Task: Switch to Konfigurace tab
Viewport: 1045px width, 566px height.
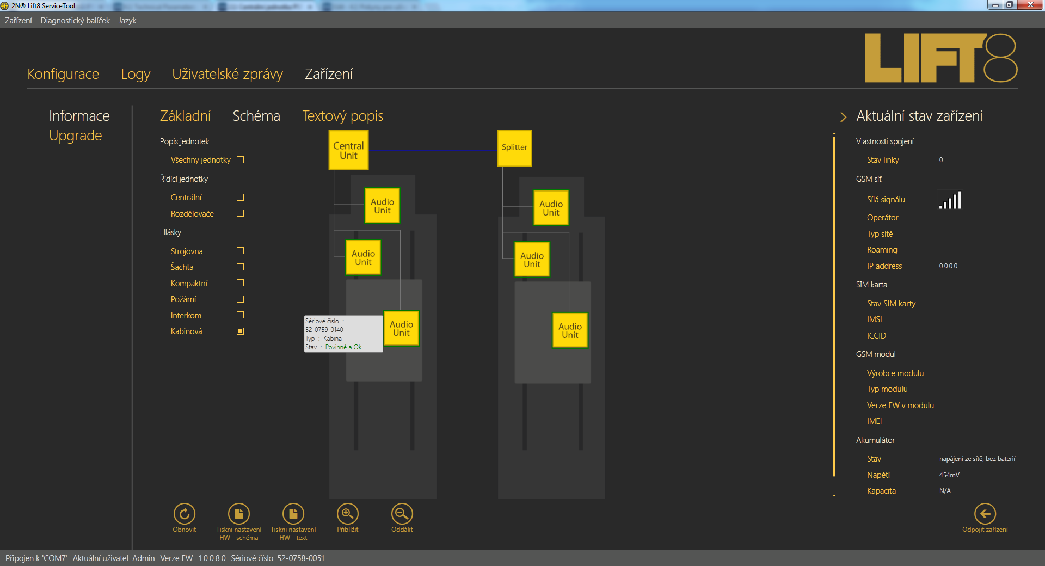Action: tap(63, 74)
